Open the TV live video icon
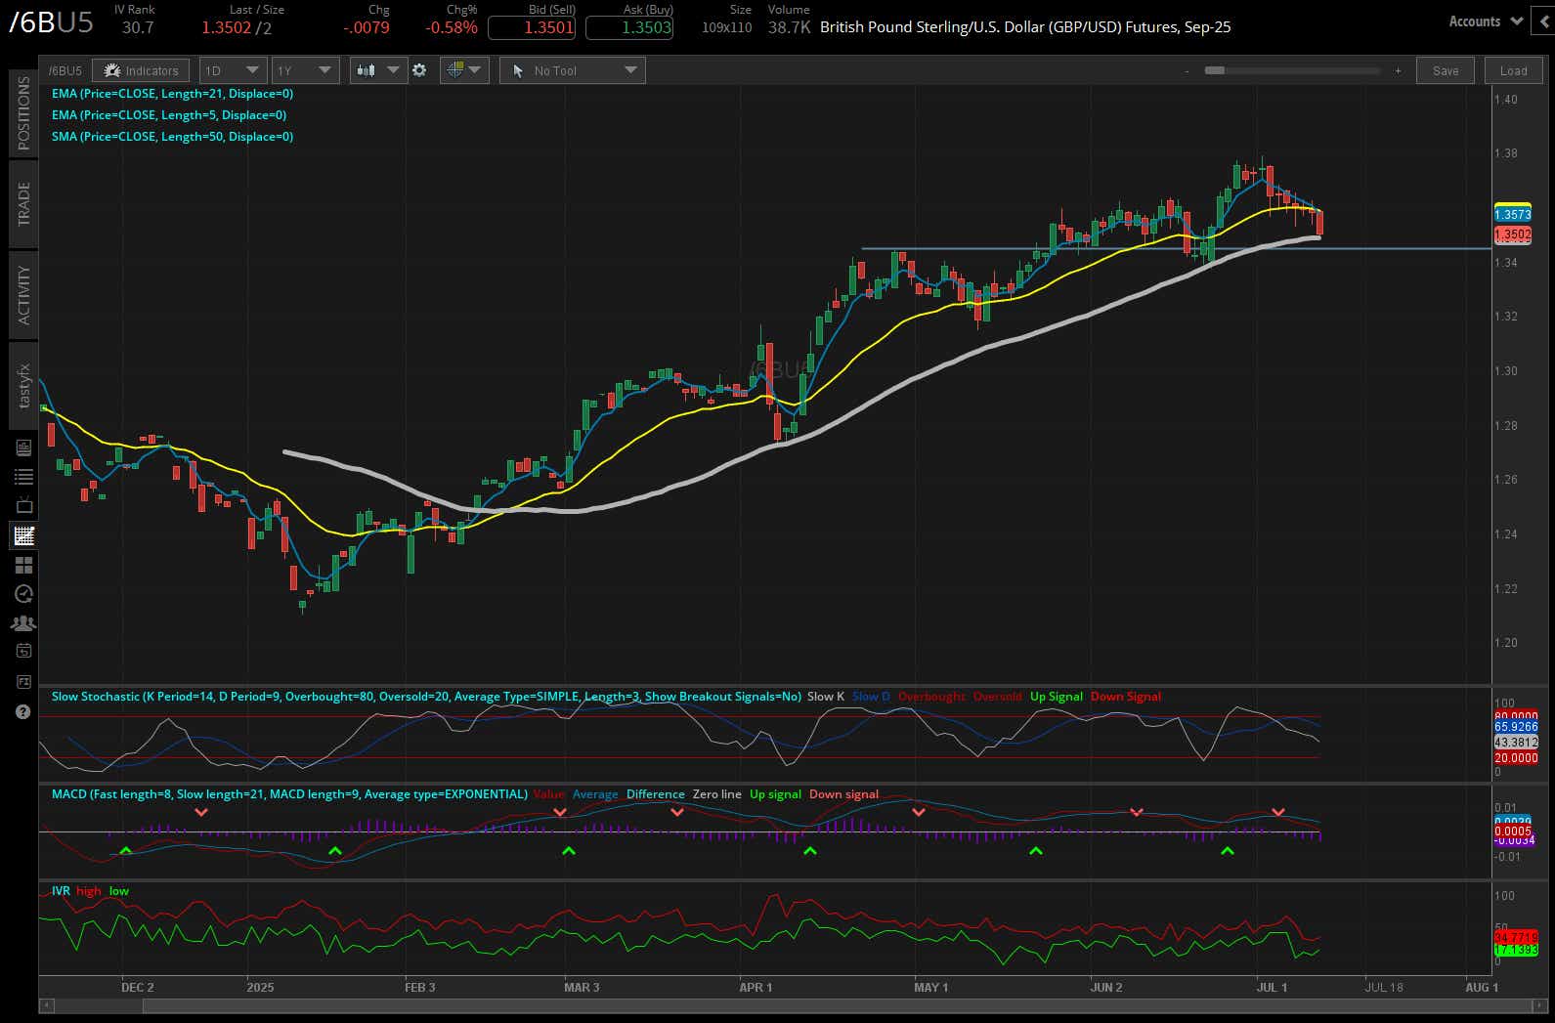 click(23, 506)
